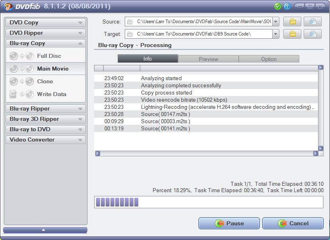
Task: Expand the Blu-ray to DVD section
Action: 45,129
